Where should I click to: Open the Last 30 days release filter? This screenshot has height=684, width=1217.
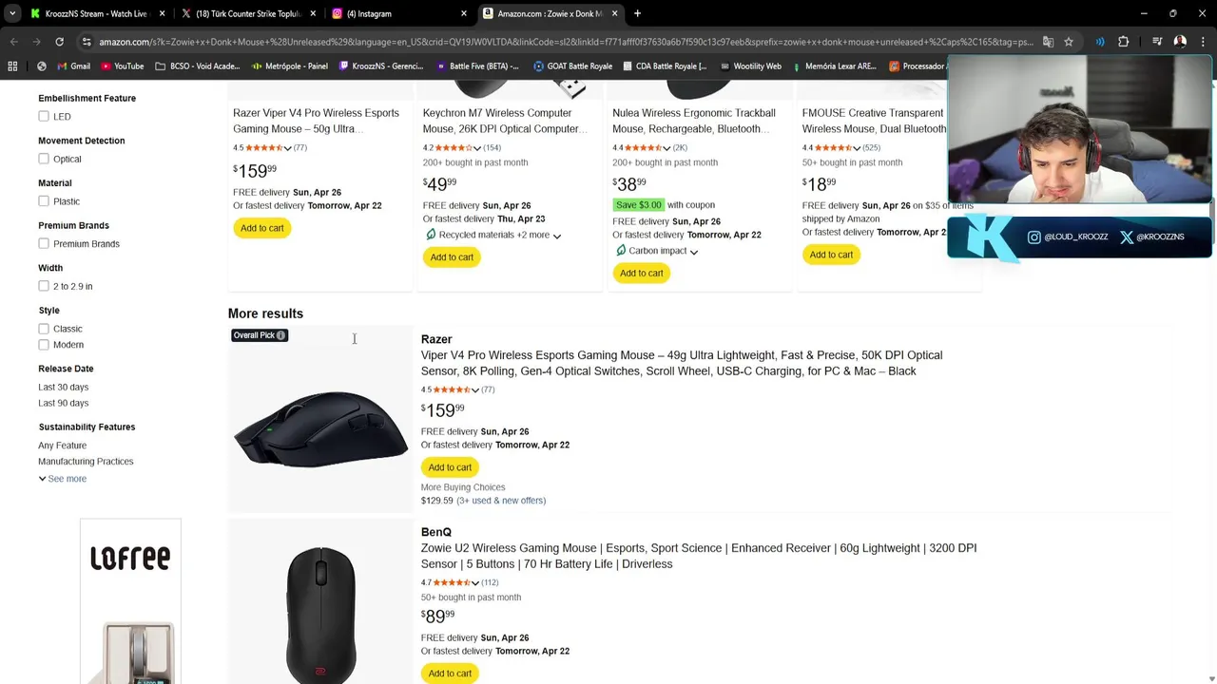63,387
